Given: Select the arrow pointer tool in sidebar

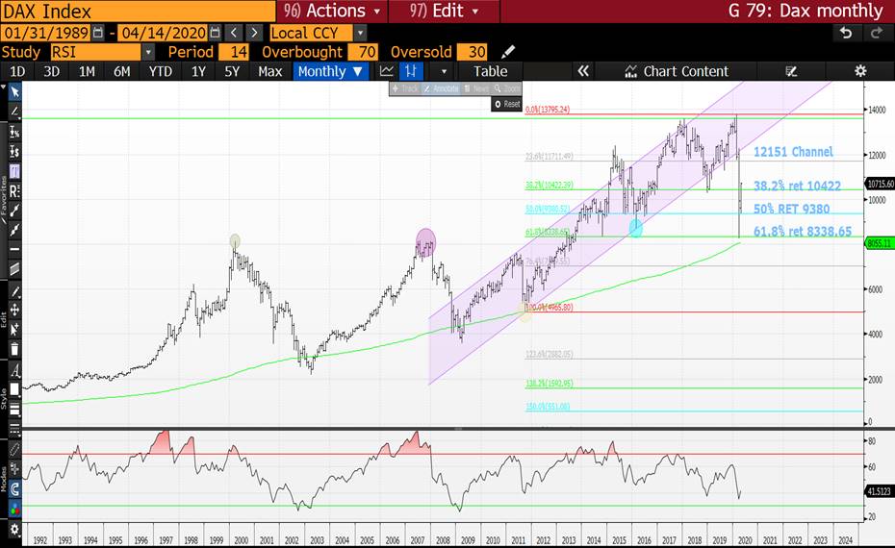Looking at the screenshot, I should coord(14,91).
